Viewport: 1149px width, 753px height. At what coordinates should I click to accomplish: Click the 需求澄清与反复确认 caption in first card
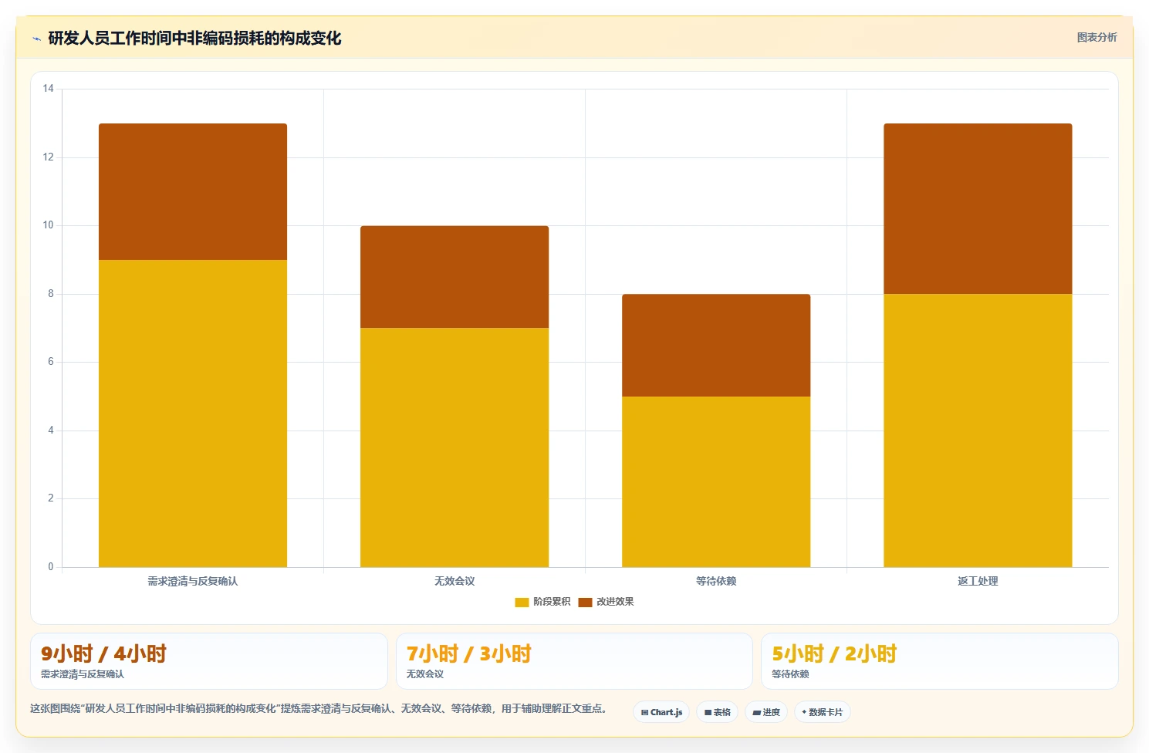coord(83,674)
